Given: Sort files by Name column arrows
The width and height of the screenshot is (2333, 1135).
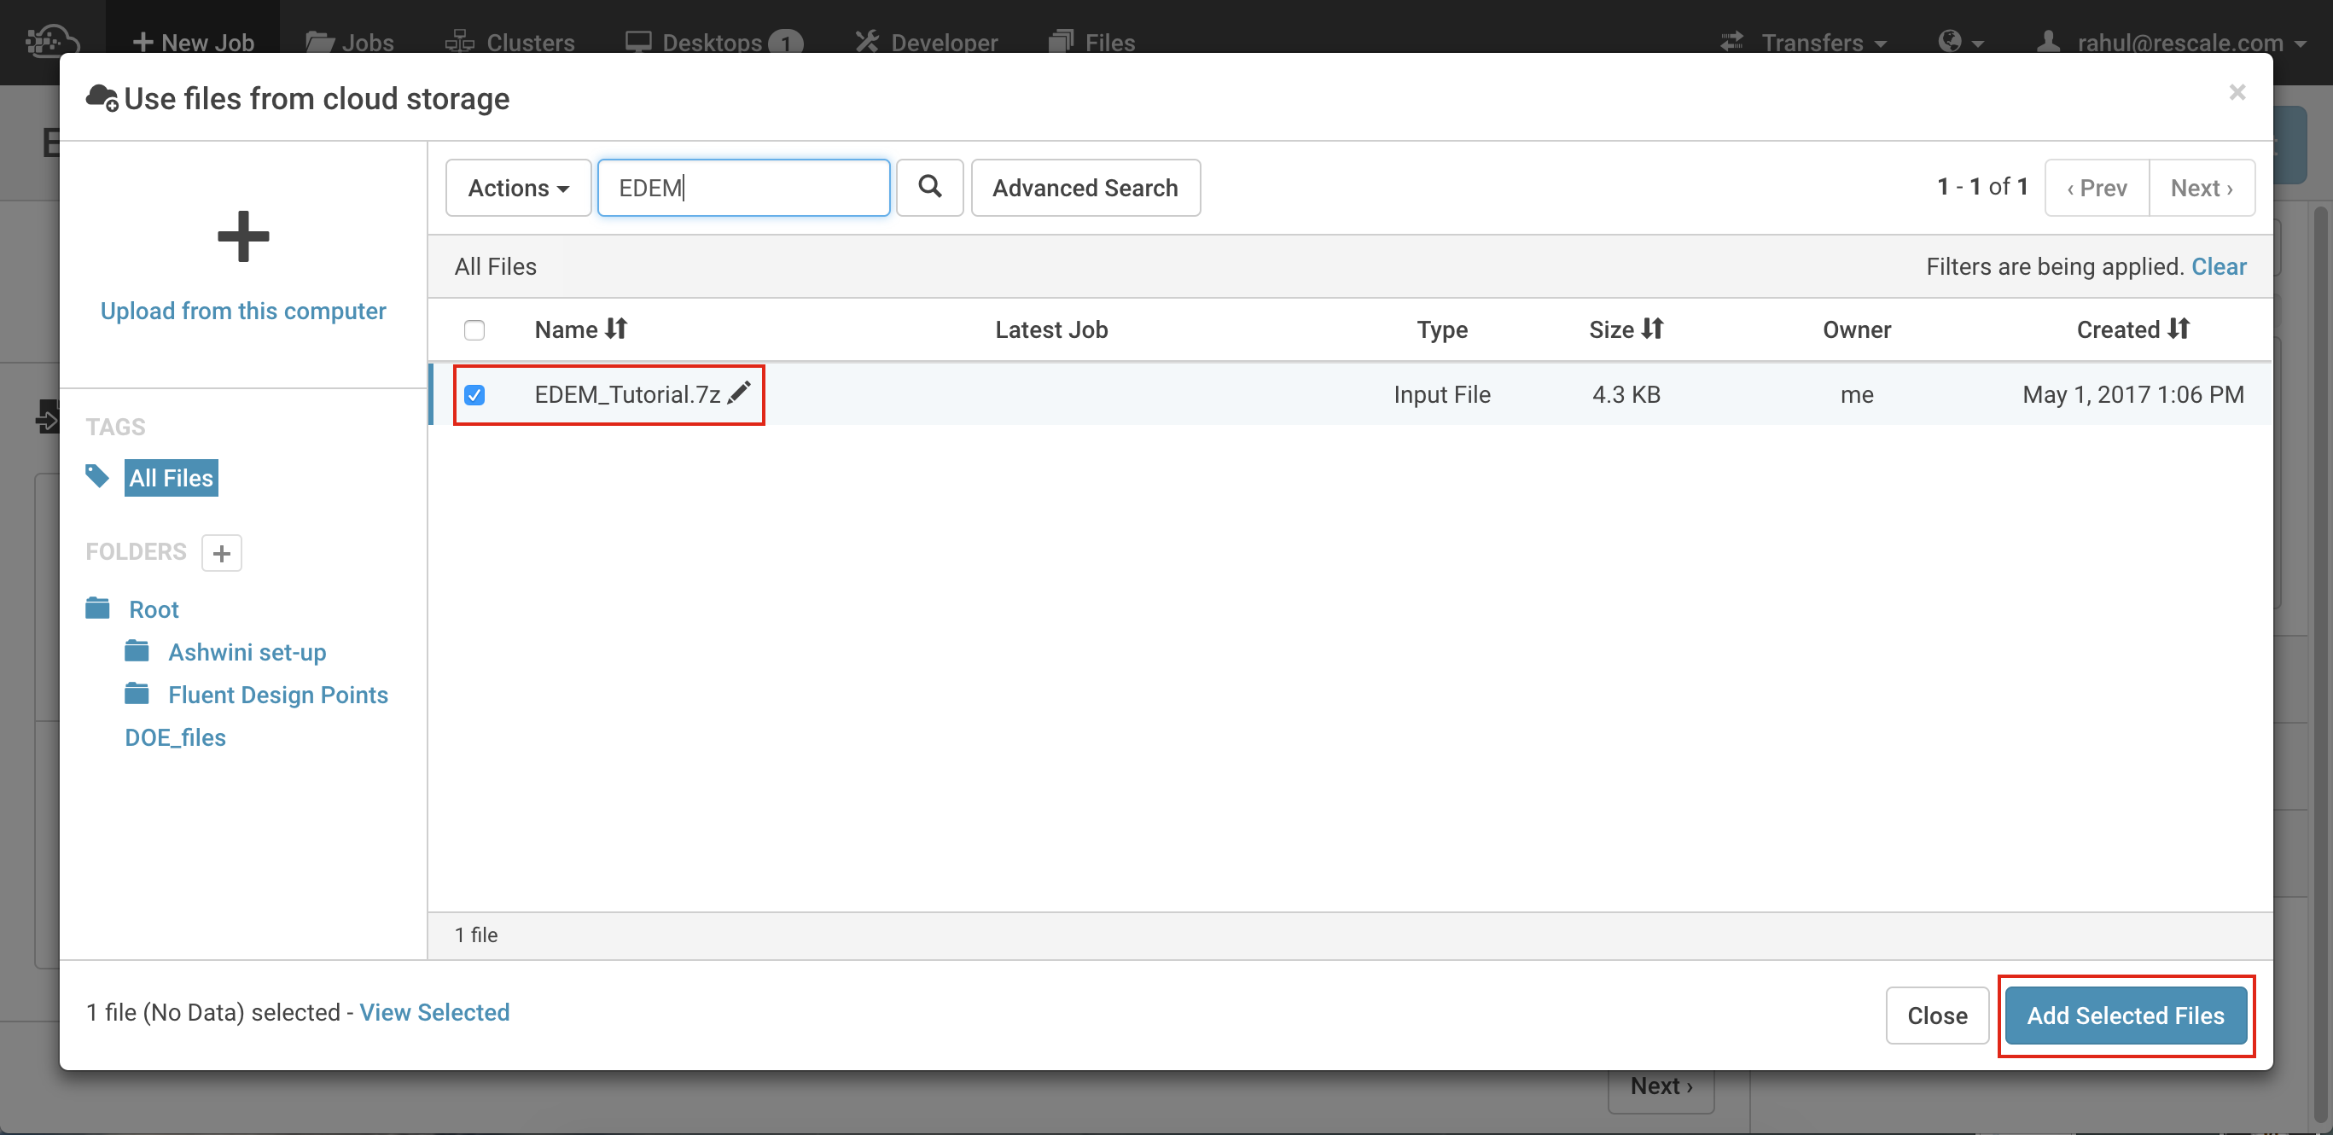Looking at the screenshot, I should 617,329.
